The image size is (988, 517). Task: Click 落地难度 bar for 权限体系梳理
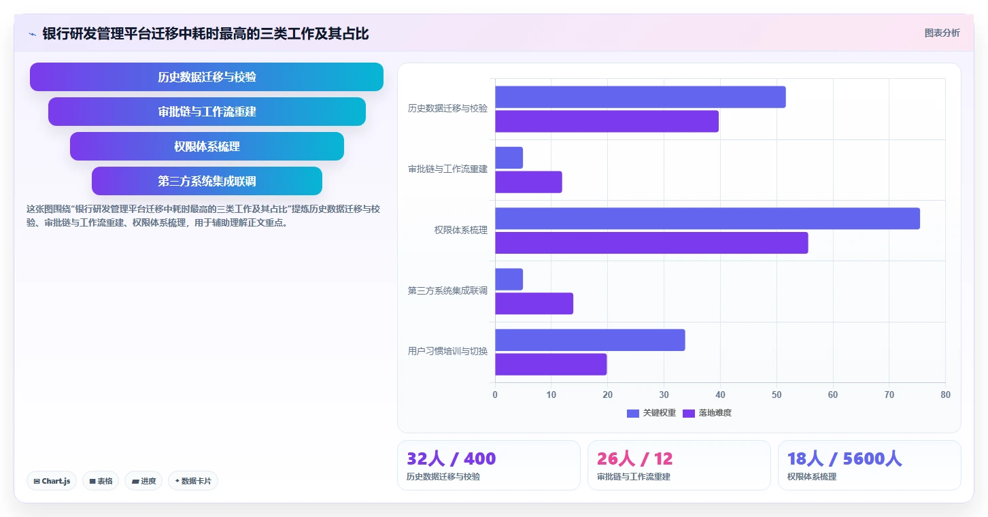(651, 243)
